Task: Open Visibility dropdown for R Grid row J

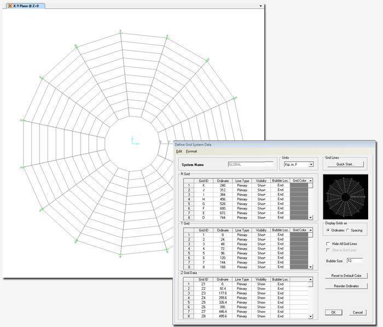Action: tap(261, 190)
